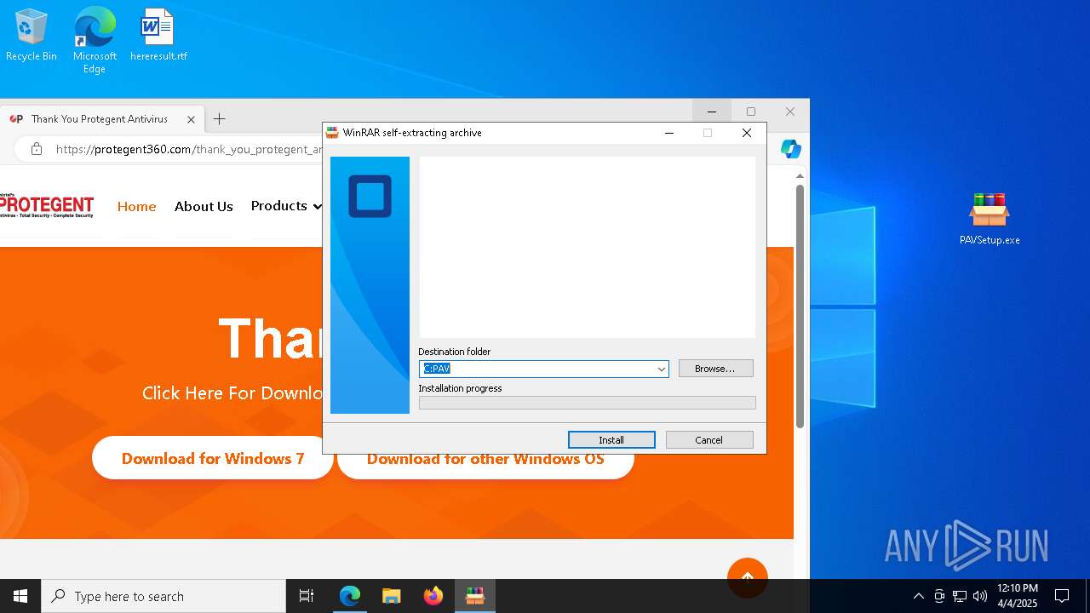Image resolution: width=1090 pixels, height=613 pixels.
Task: Click Download for Windows 7 button
Action: click(x=213, y=458)
